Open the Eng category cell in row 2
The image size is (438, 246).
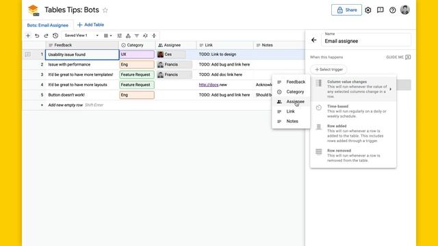137,64
